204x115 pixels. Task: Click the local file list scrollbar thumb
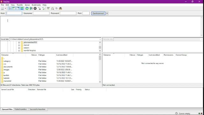click(x=100, y=58)
